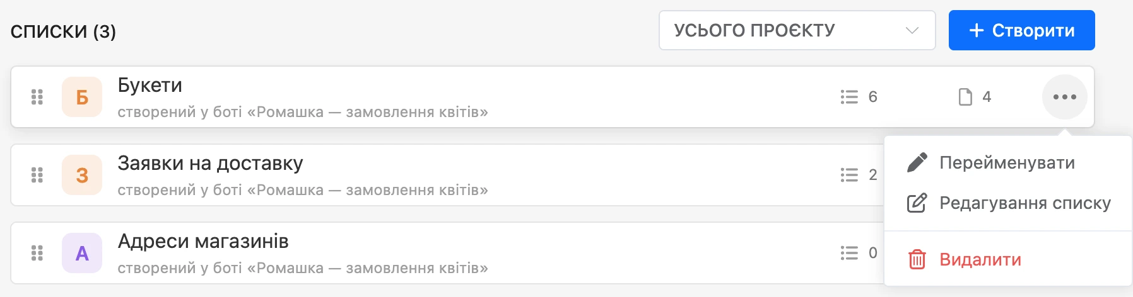This screenshot has width=1133, height=297.
Task: Click the orange З avatar icon
Action: pos(82,175)
